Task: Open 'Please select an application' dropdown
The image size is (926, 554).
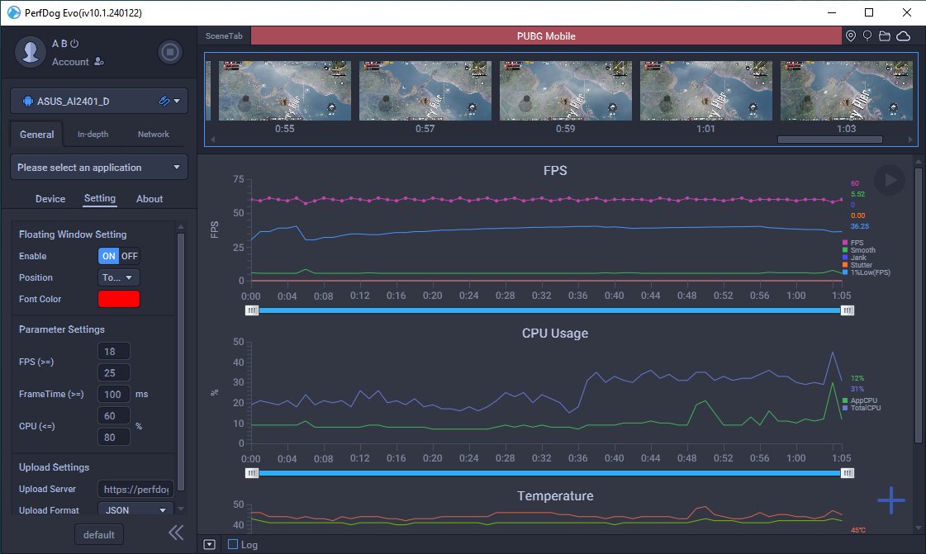Action: [98, 168]
